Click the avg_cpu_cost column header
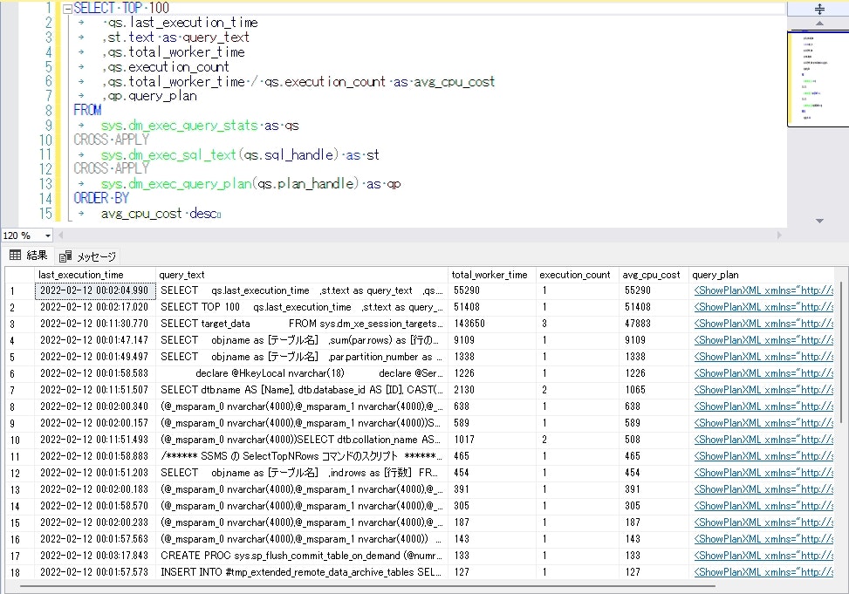Image resolution: width=849 pixels, height=594 pixels. (x=654, y=275)
